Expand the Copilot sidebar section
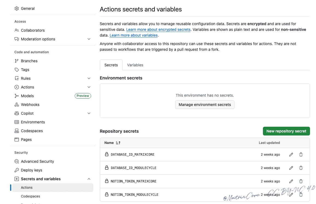Image resolution: width=316 pixels, height=204 pixels. pos(89,113)
